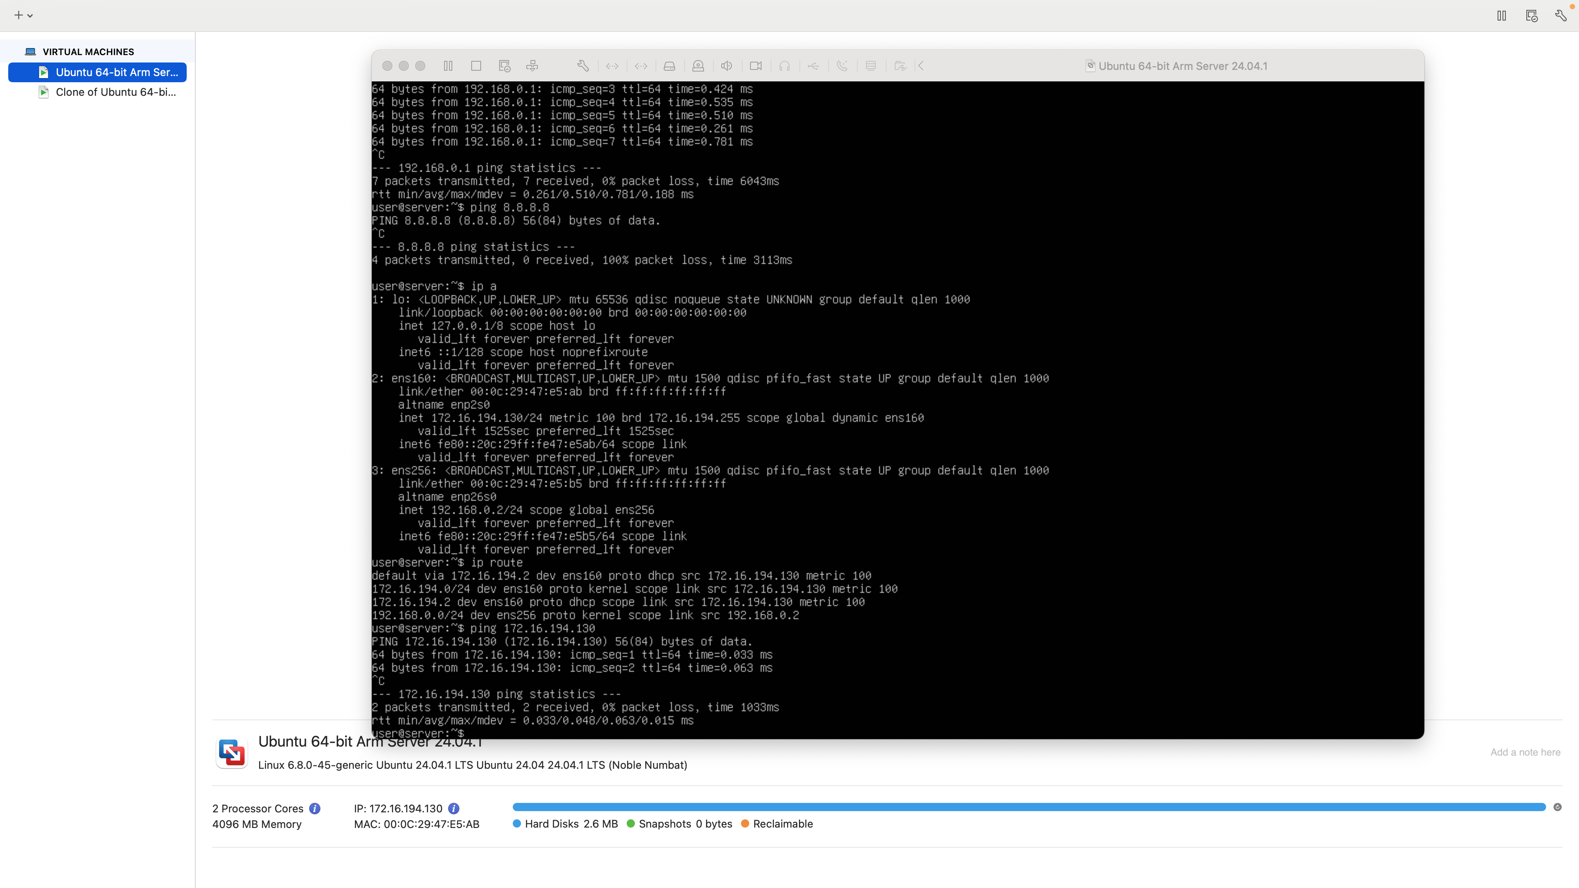Click the info icon beside the IP address
The width and height of the screenshot is (1579, 888).
click(x=454, y=808)
